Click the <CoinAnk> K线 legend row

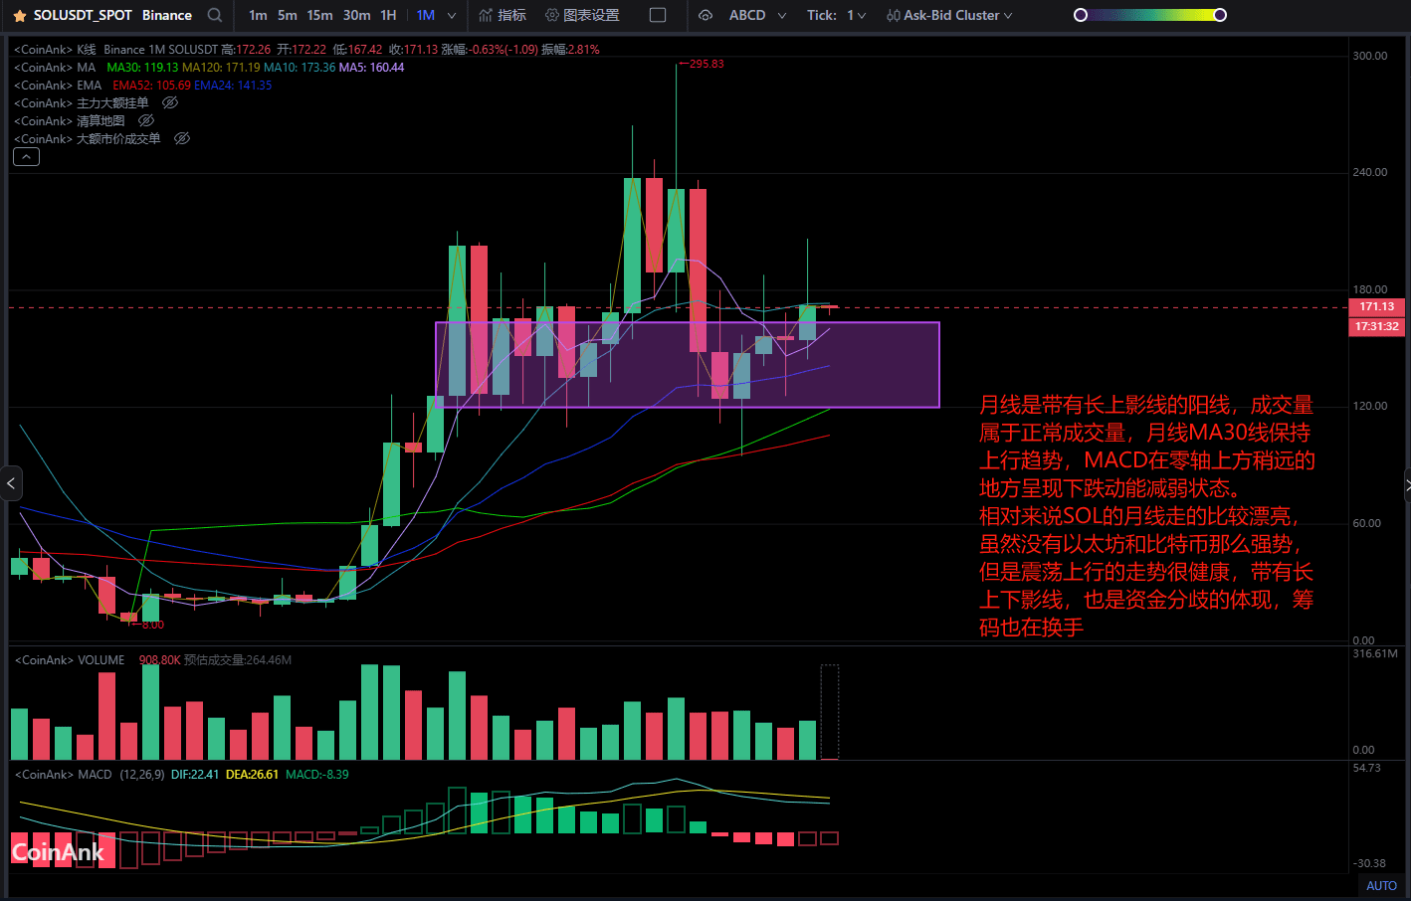point(306,49)
